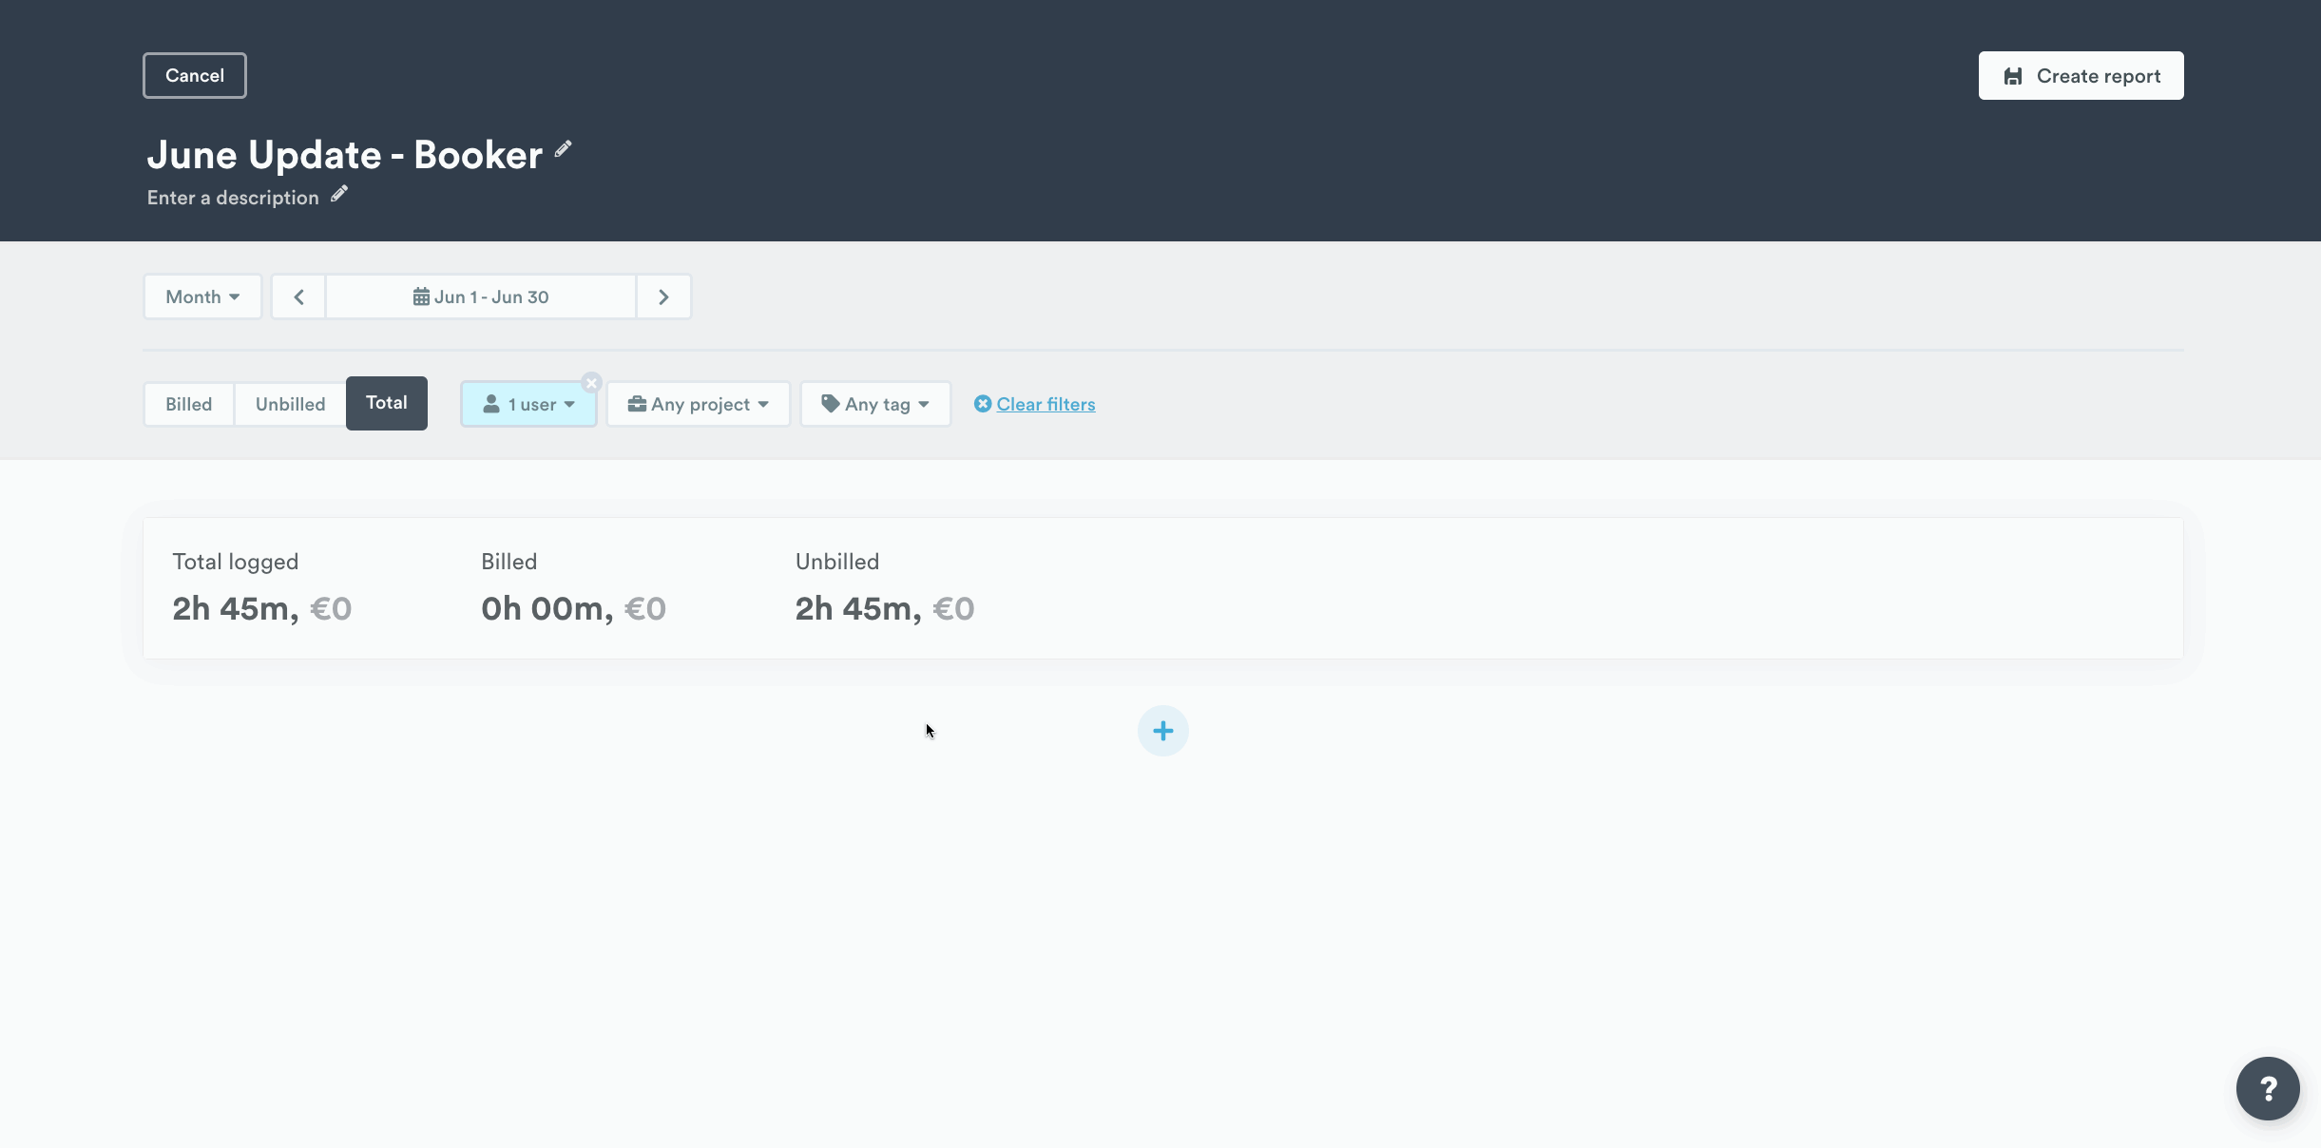Viewport: 2321px width, 1148px height.
Task: Click the user icon in the user filter
Action: click(490, 403)
